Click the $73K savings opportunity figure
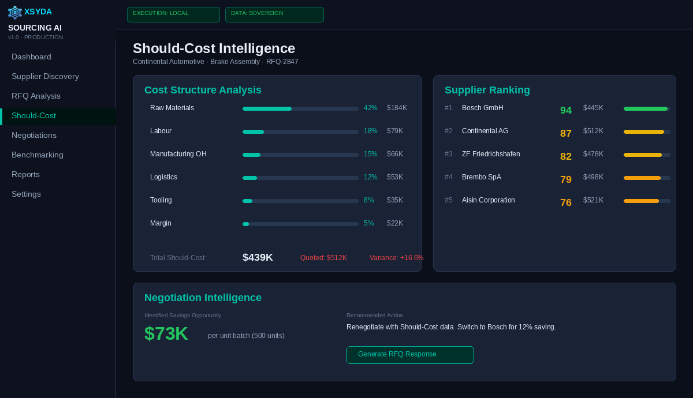 (x=166, y=333)
